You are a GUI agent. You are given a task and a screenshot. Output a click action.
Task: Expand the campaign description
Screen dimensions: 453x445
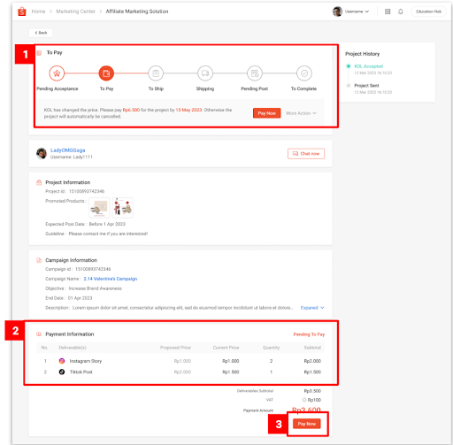pos(312,308)
